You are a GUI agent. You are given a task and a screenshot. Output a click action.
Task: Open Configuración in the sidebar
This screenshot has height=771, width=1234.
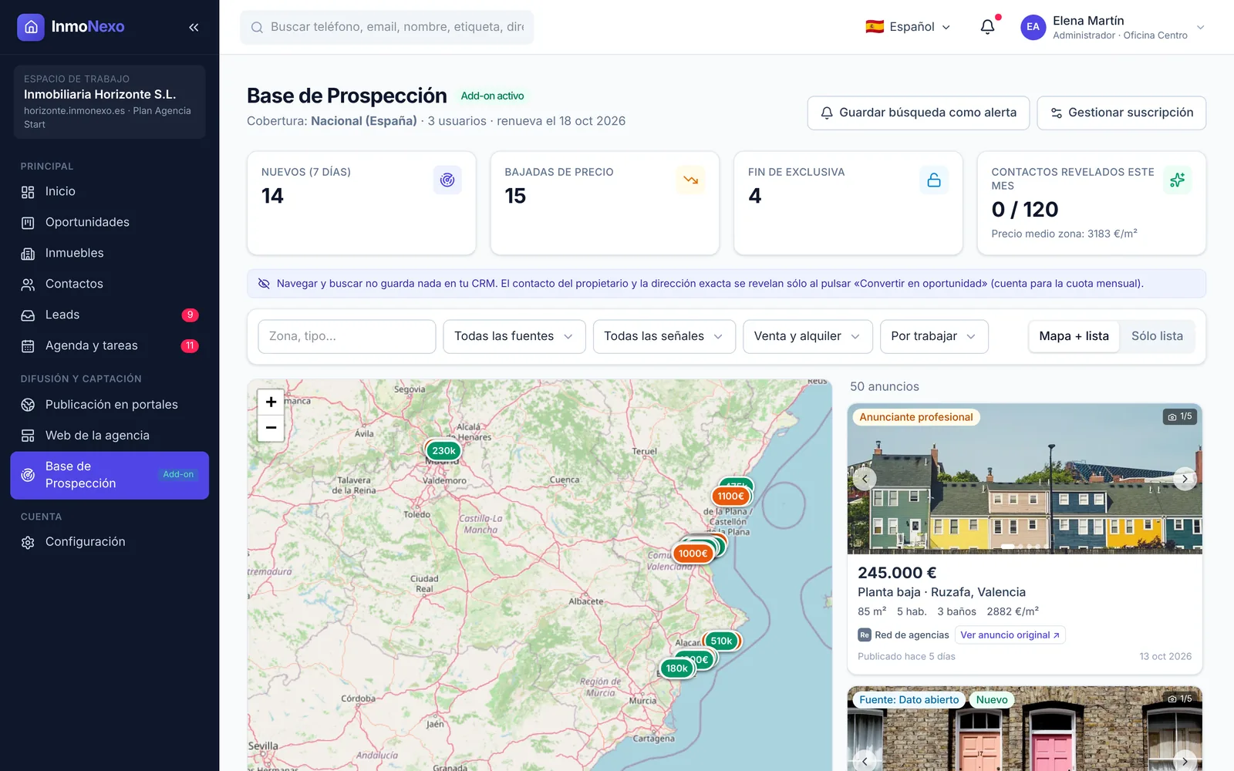tap(110, 542)
